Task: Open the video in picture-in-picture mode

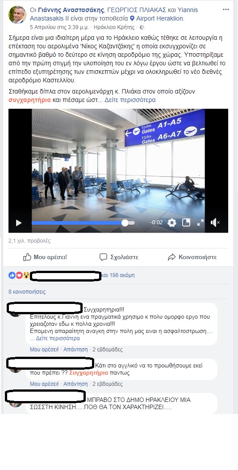Action: click(x=186, y=222)
